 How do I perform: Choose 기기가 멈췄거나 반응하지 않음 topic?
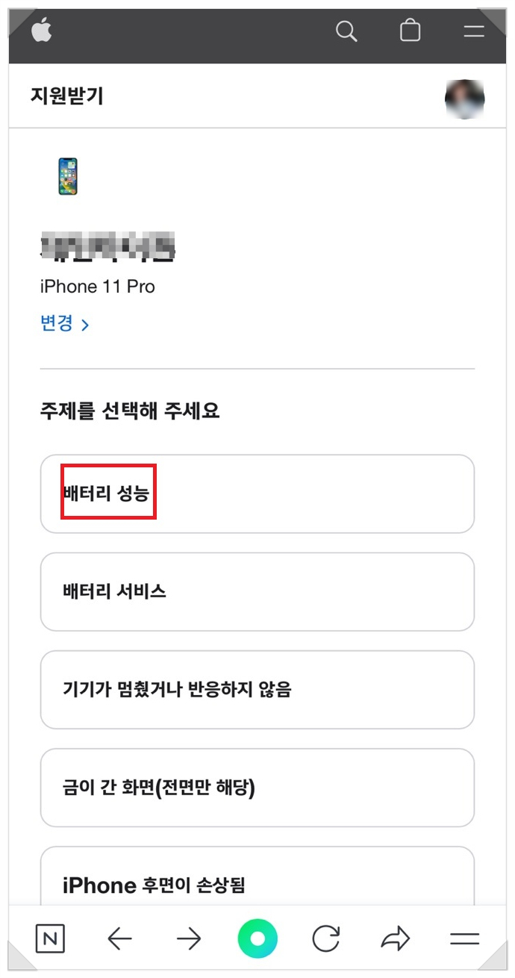pyautogui.click(x=257, y=689)
